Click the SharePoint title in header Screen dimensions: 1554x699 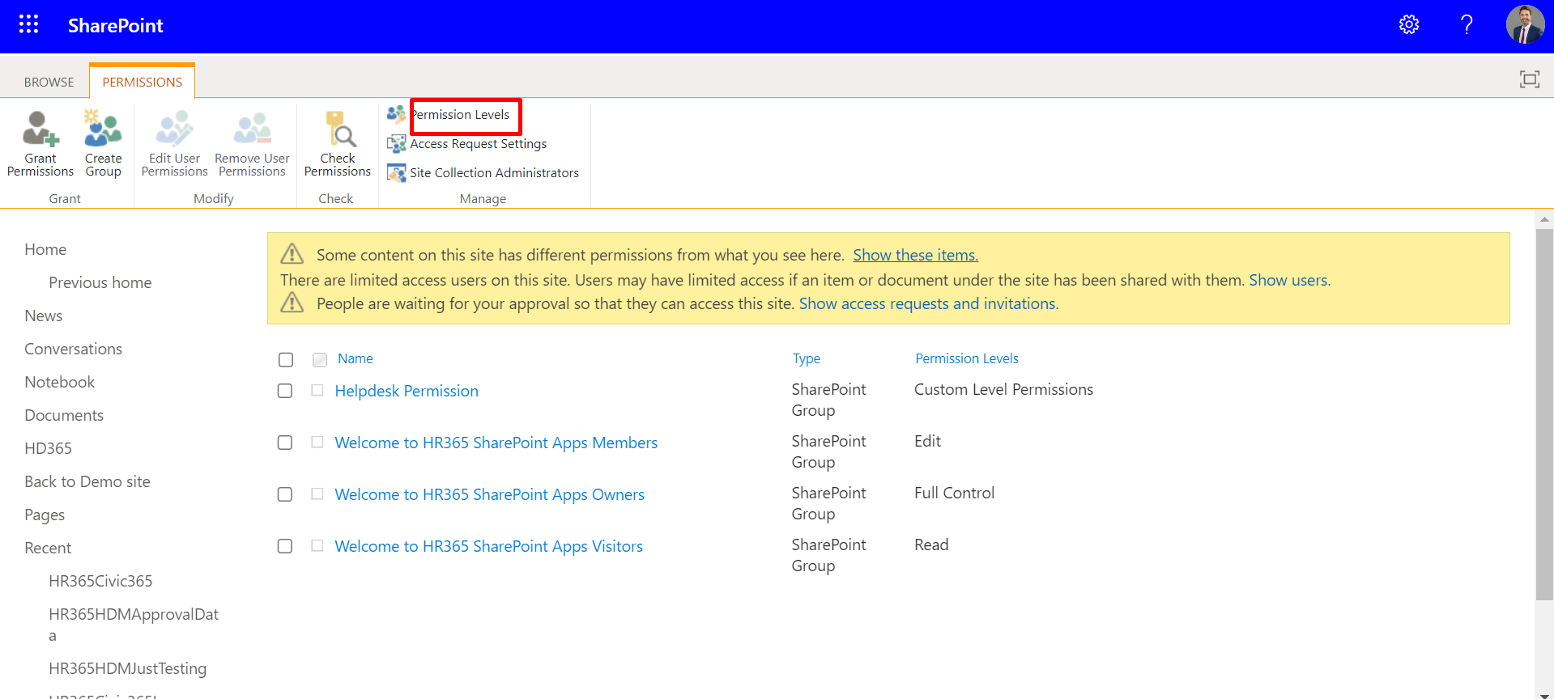pos(116,26)
